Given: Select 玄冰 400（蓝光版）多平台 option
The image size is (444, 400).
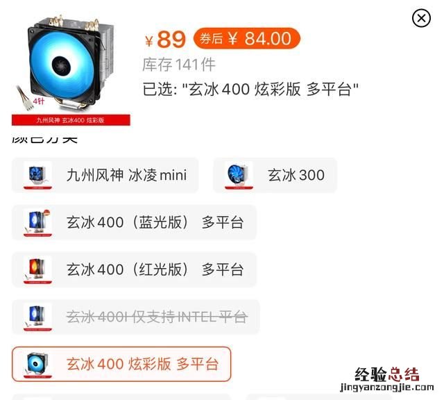Looking at the screenshot, I should 134,222.
